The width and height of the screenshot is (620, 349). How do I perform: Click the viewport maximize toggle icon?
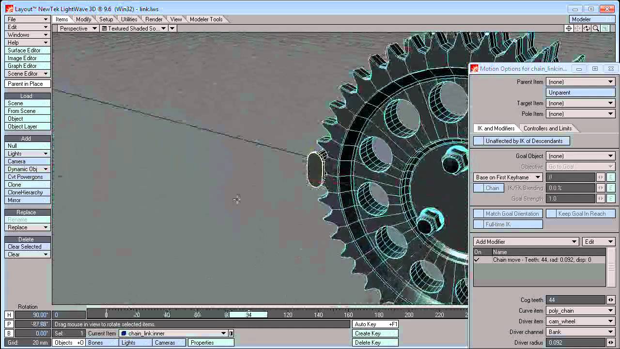[x=605, y=29]
